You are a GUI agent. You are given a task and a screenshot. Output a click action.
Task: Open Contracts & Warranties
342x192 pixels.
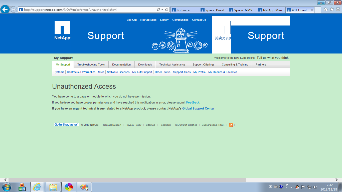coord(81,72)
